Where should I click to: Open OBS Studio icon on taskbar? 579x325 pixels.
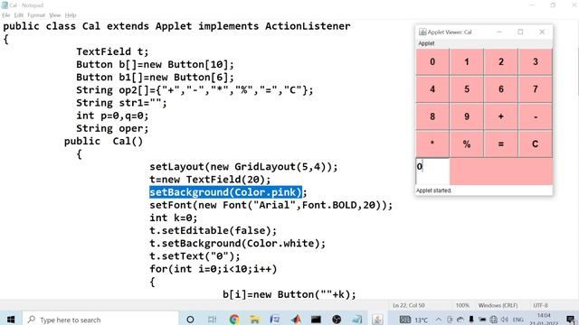click(x=337, y=320)
